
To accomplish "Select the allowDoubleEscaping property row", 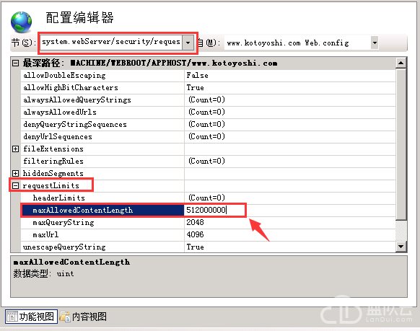I will [x=208, y=76].
